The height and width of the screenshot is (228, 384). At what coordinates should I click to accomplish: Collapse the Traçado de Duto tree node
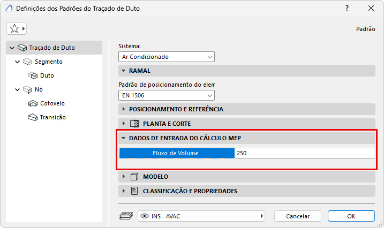12,48
